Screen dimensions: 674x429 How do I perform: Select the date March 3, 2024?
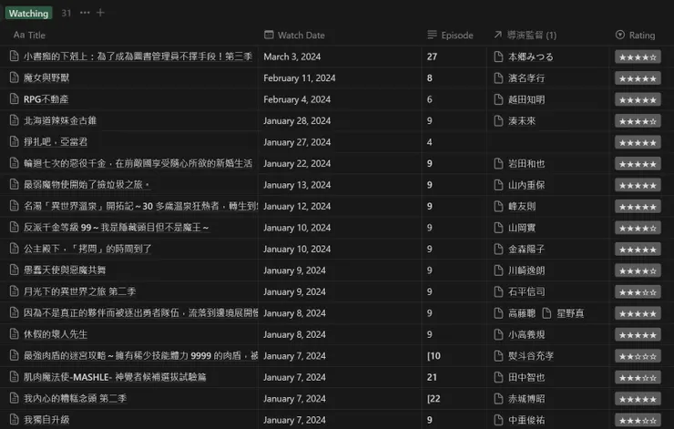point(291,56)
